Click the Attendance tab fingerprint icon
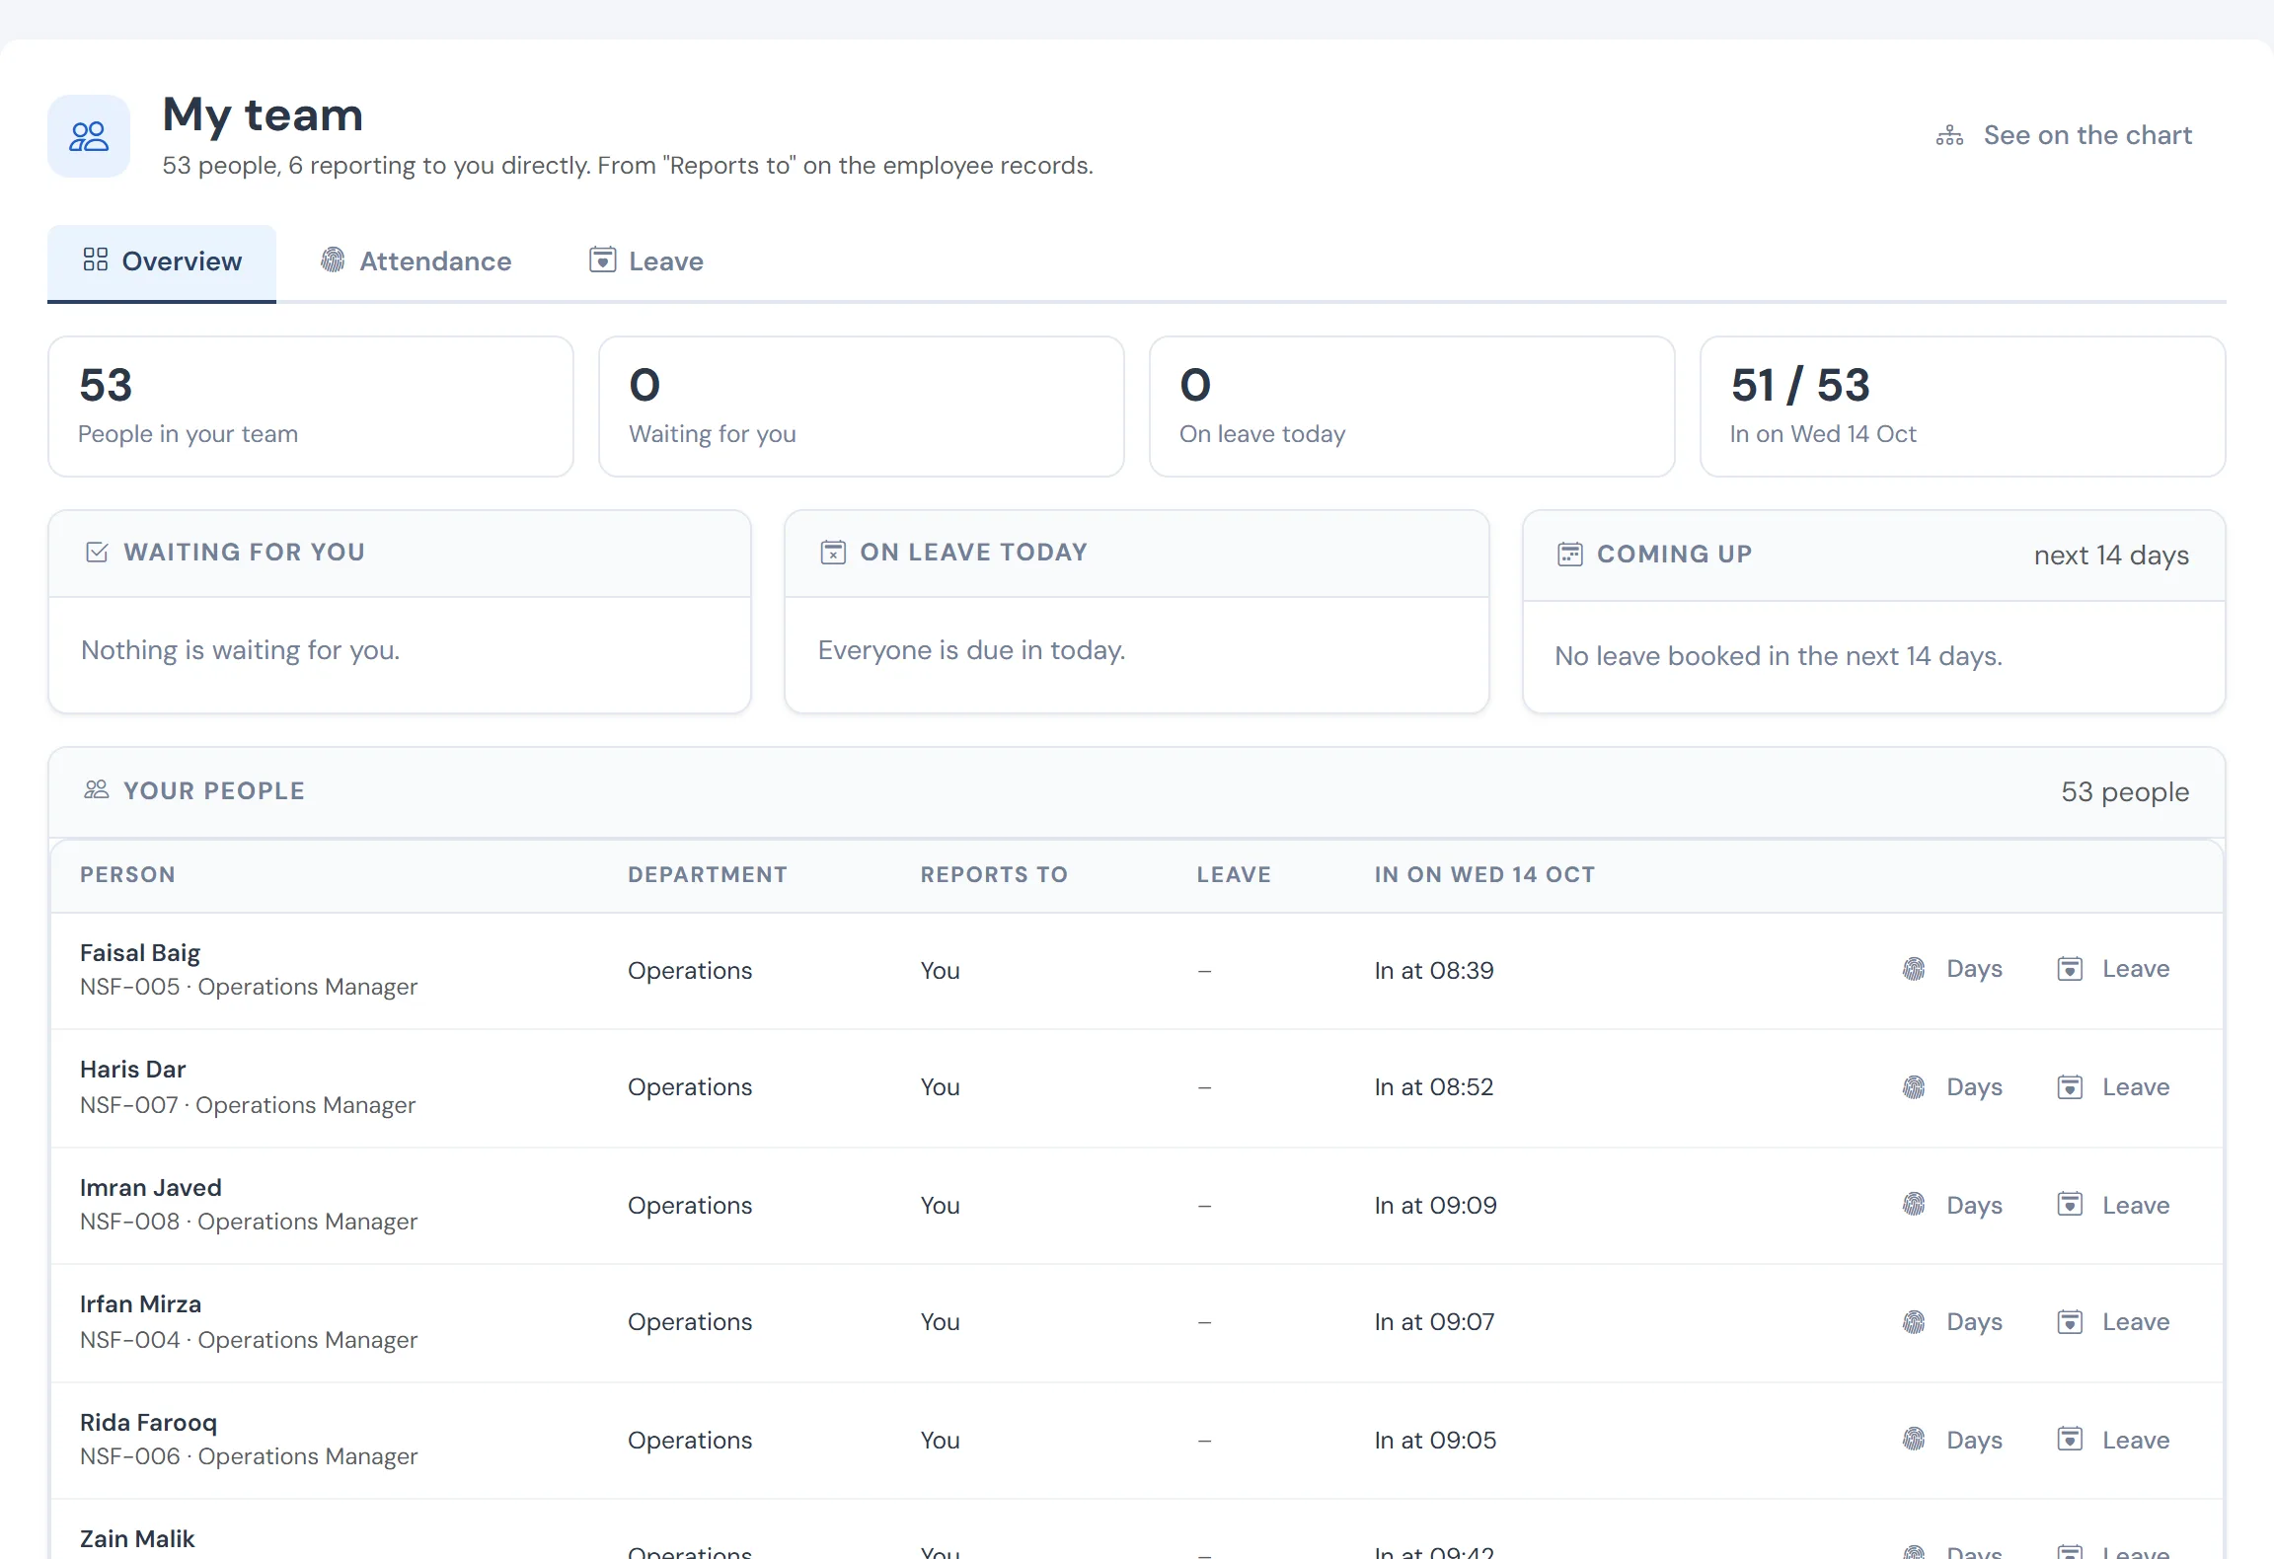This screenshot has width=2274, height=1559. pos(333,260)
